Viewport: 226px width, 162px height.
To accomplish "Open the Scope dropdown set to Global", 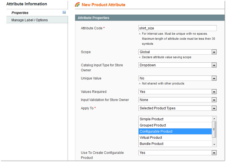I will [178, 52].
